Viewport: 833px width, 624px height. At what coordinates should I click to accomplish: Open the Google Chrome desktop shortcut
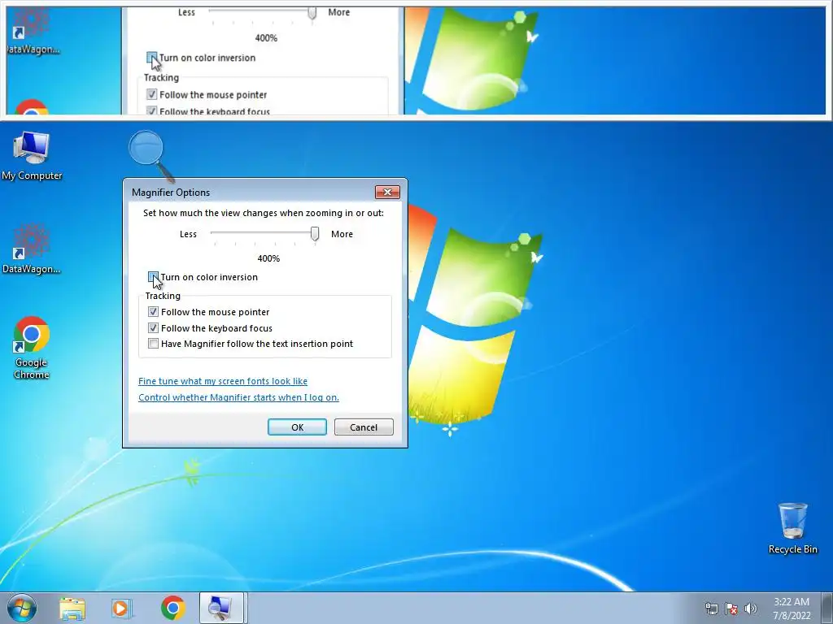tap(32, 348)
